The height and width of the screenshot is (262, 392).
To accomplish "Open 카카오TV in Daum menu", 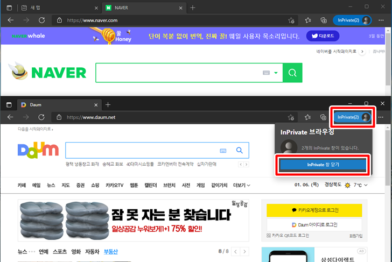I will pyautogui.click(x=115, y=185).
